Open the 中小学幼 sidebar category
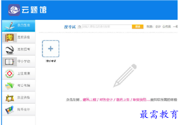 click(19, 62)
